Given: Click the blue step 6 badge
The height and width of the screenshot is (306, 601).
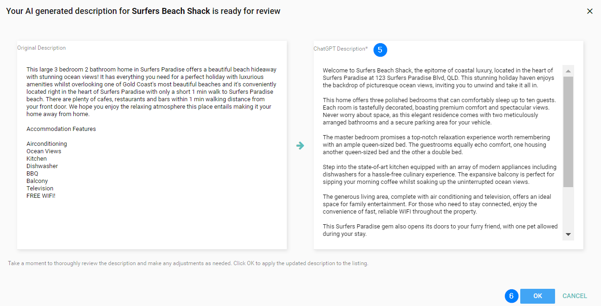Looking at the screenshot, I should (511, 296).
